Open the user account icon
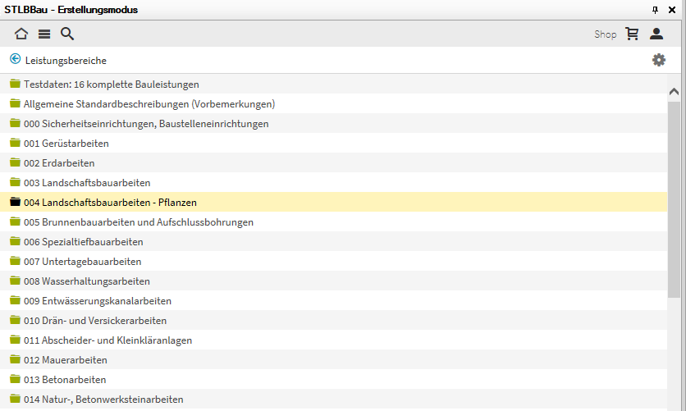This screenshot has width=686, height=411. point(656,34)
